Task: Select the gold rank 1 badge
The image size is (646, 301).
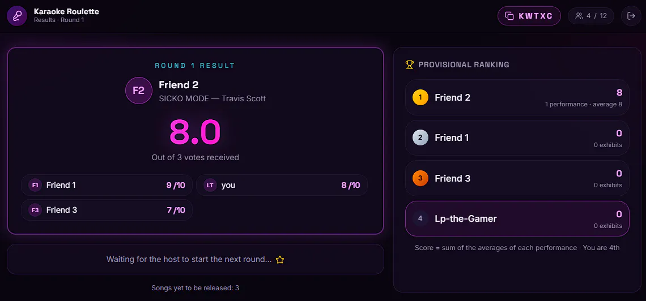Action: tap(420, 97)
